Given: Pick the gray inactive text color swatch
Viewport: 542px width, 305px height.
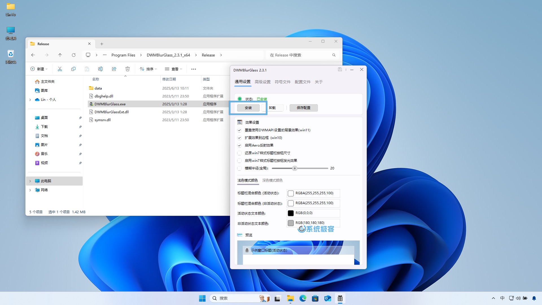Looking at the screenshot, I should click(x=291, y=223).
